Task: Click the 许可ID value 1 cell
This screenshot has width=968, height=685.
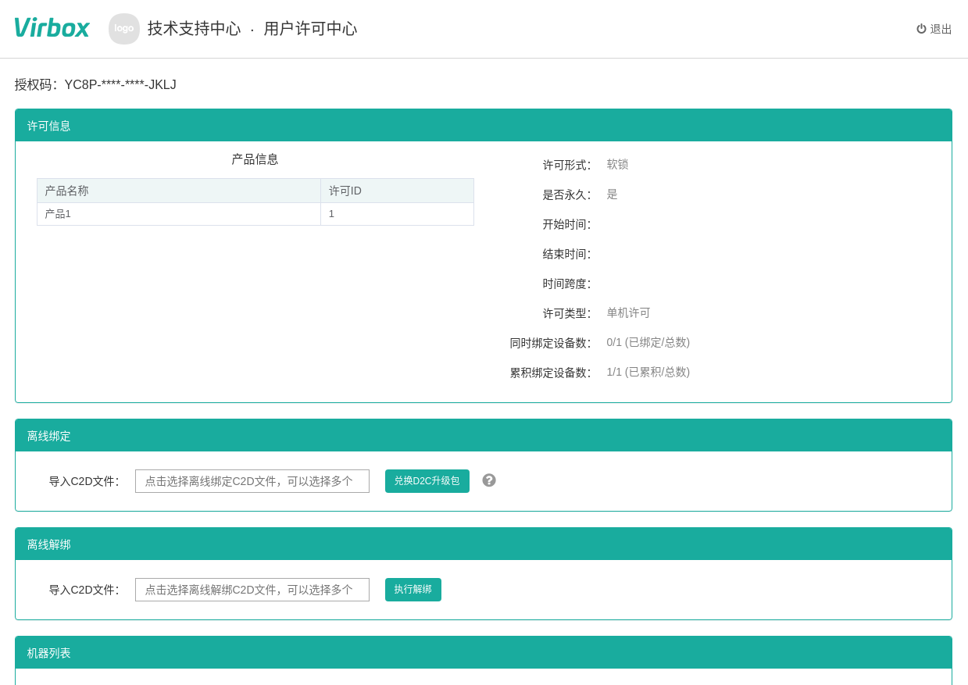Action: (x=398, y=214)
